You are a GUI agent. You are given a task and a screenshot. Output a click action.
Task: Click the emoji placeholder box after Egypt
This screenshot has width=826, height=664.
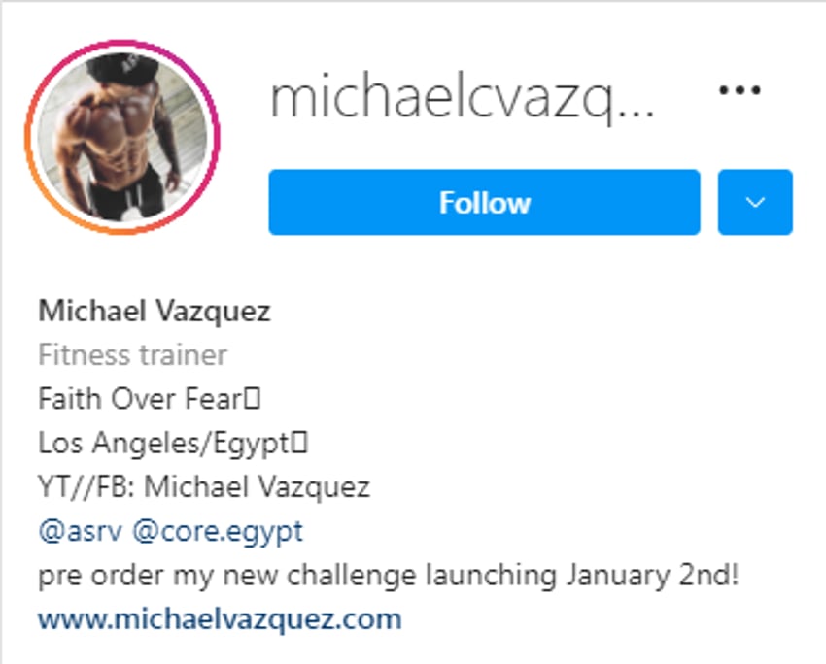tap(299, 442)
